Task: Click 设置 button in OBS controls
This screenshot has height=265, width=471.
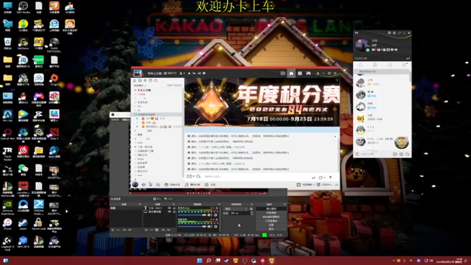Action: (271, 225)
